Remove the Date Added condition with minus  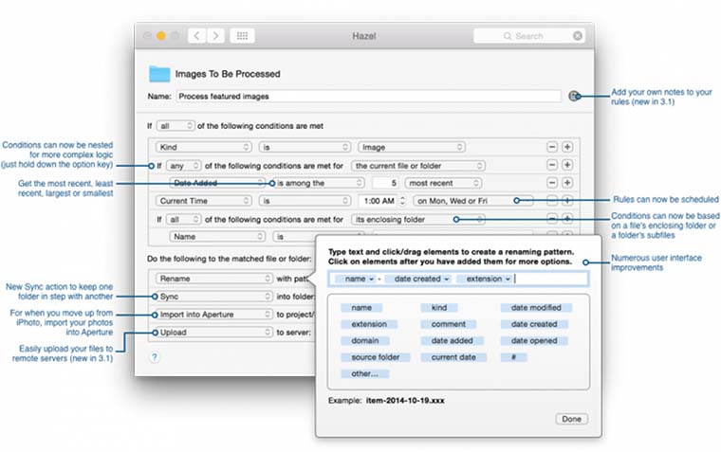point(552,183)
